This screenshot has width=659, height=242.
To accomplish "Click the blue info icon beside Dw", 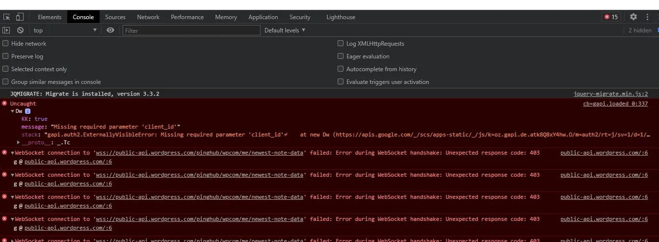I will 27,111.
